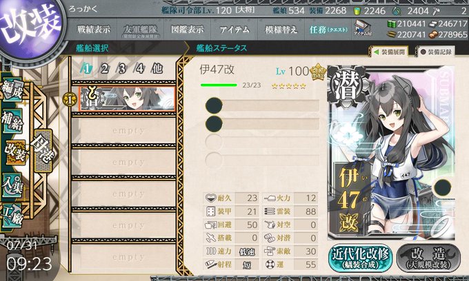Switch to the 他 other ships tab

point(157,69)
